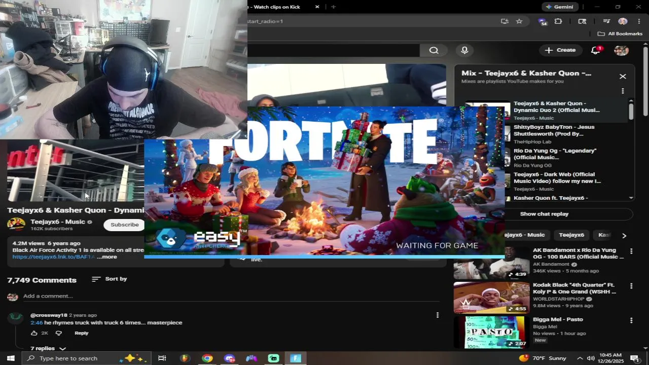Viewport: 649px width, 365px height.
Task: Open options for AK Bandamont video
Action: [631, 251]
